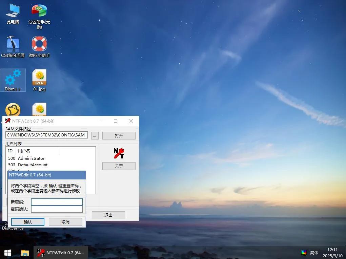Viewport: 346px width, 259px height.
Task: Select Administrator in the user list
Action: pyautogui.click(x=31, y=158)
